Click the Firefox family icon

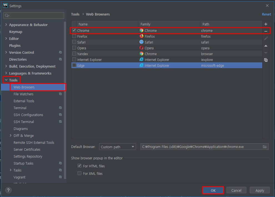141,36
